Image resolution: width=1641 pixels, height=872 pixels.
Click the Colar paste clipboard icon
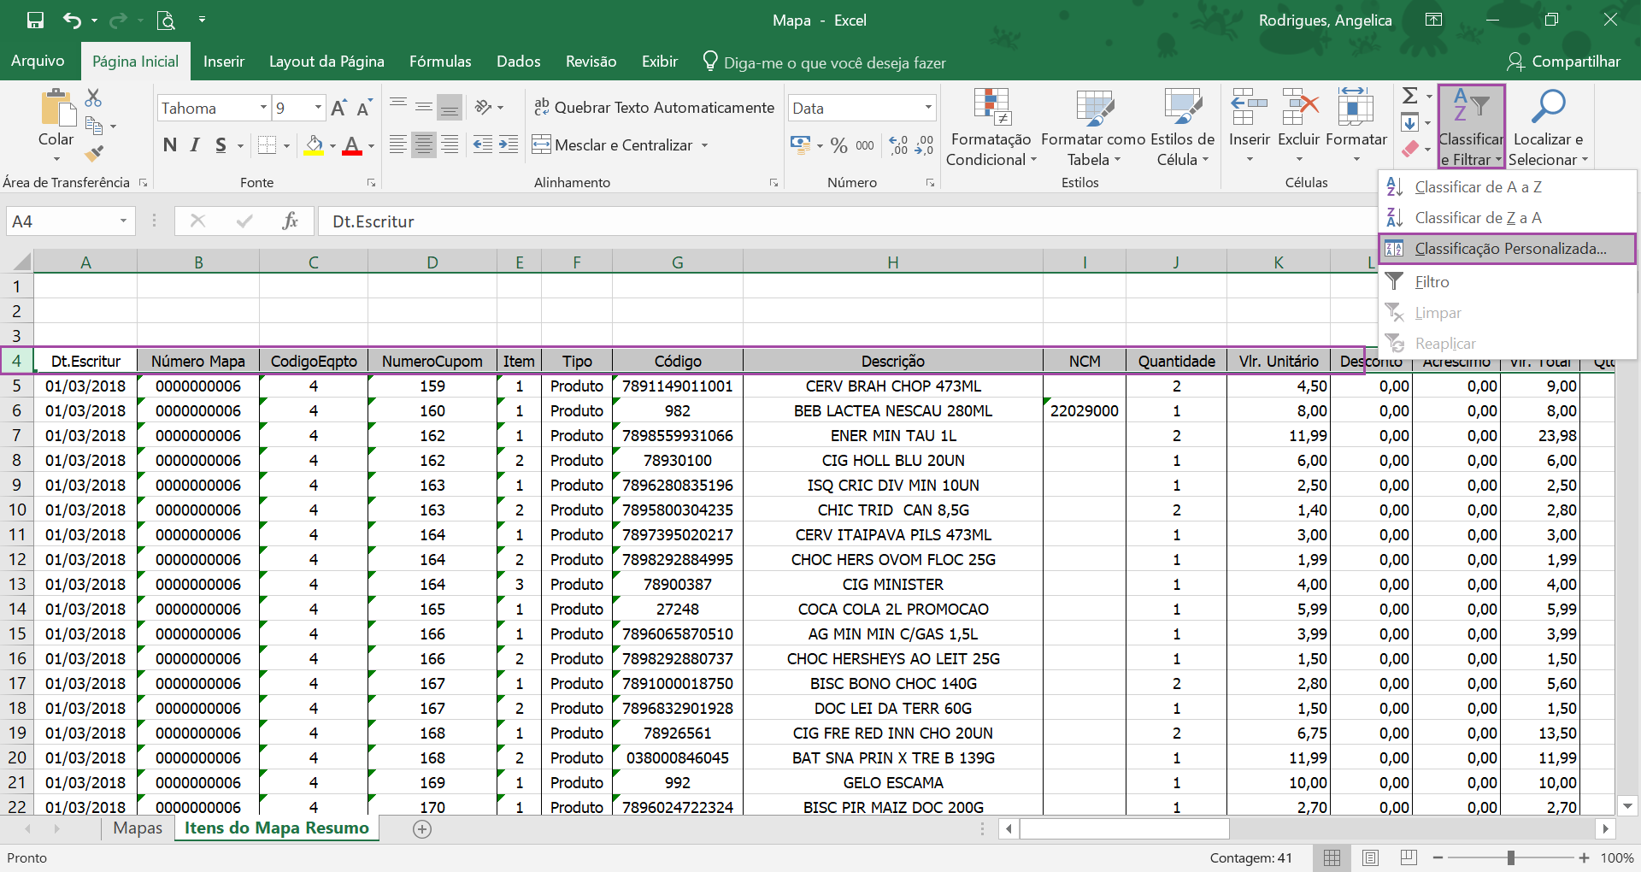point(56,109)
